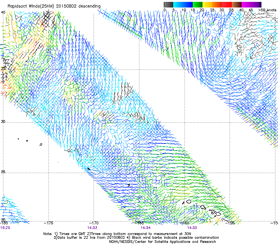The image size is (278, 244).
Task: Click the purple time stamp 14:55
Action: click(192, 228)
